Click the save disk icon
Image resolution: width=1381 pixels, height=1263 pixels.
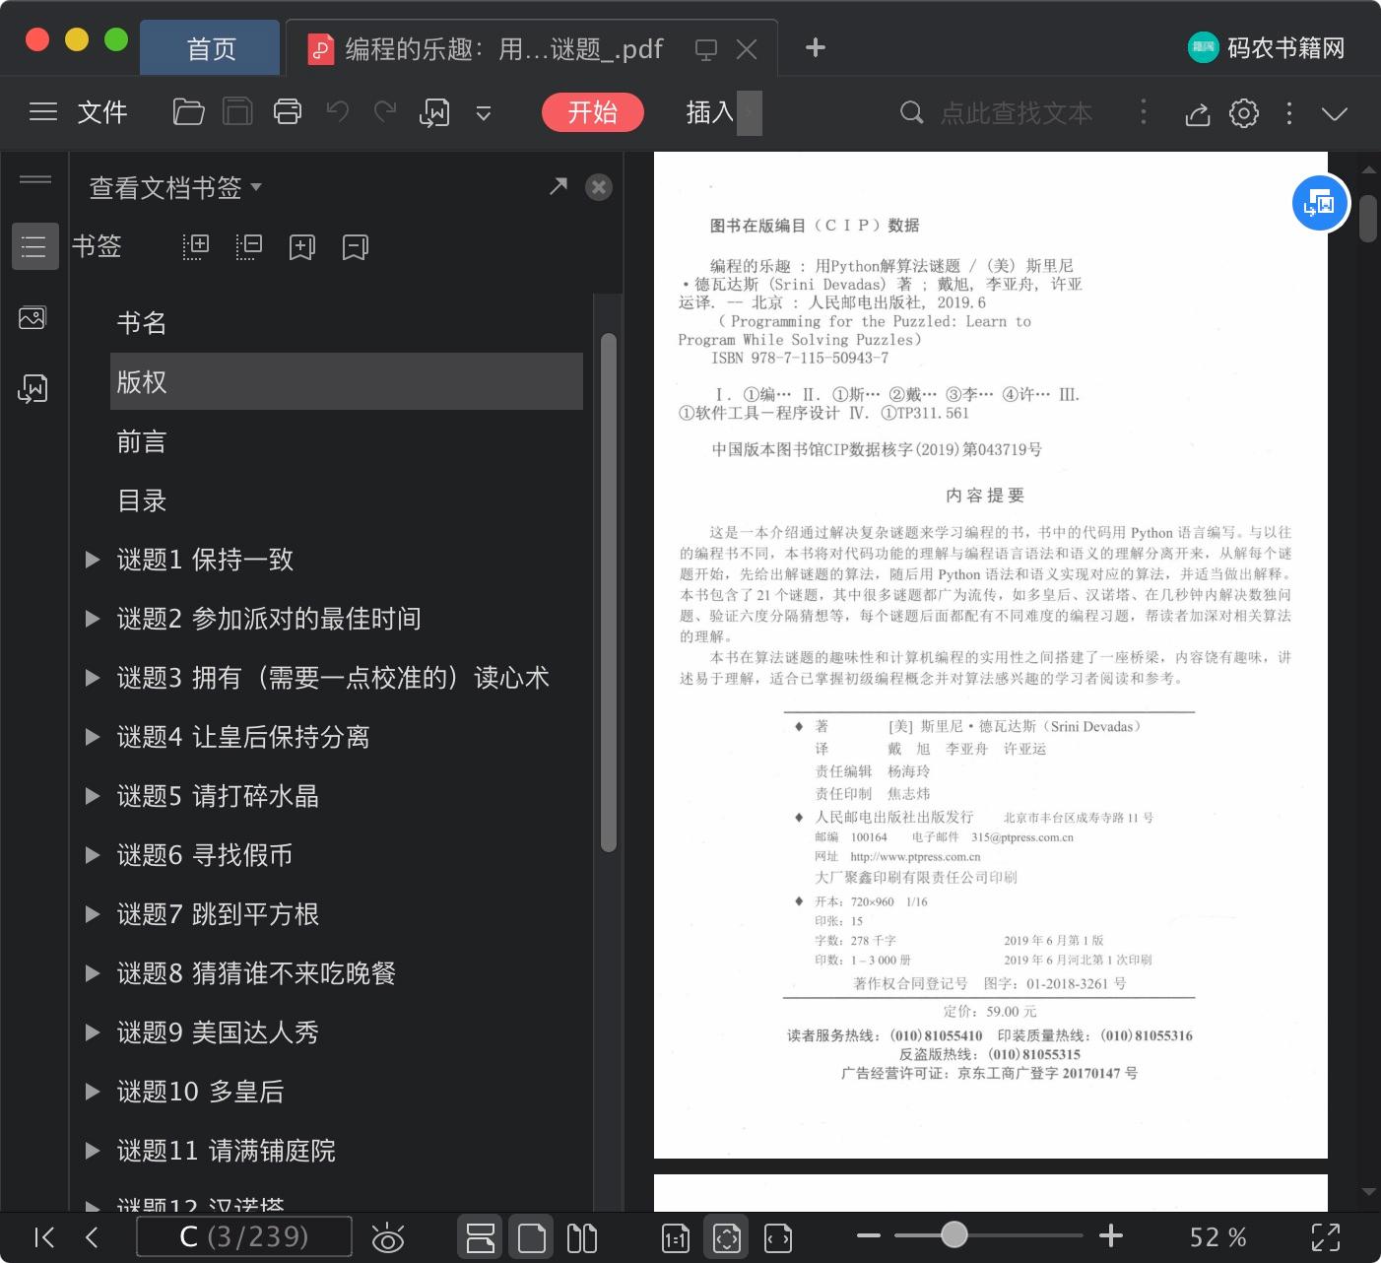point(237,112)
